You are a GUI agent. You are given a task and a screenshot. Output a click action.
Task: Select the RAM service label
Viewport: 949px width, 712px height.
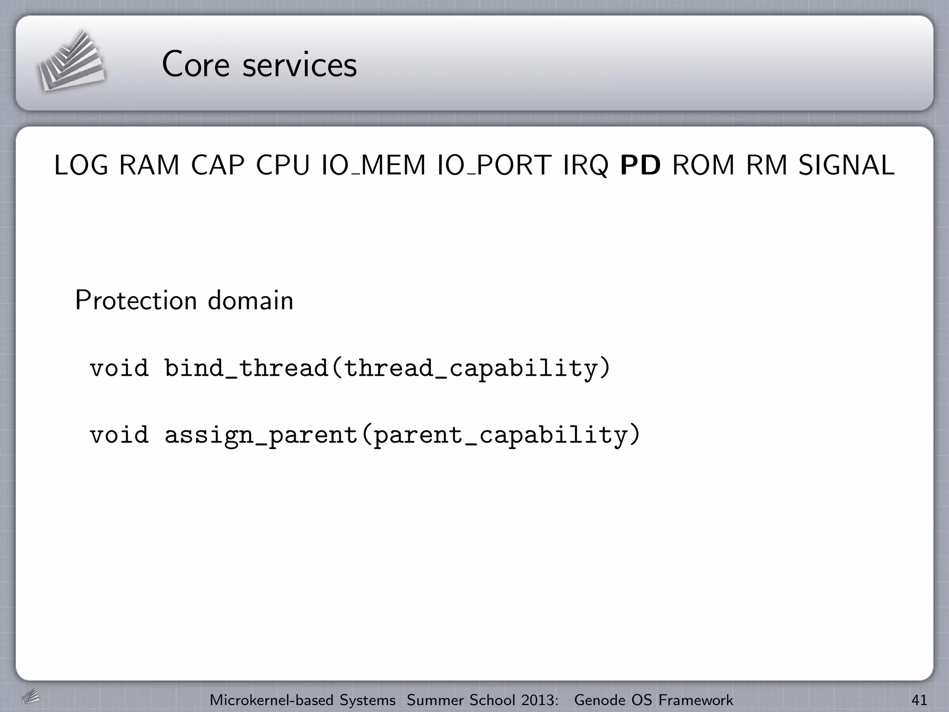[x=149, y=165]
